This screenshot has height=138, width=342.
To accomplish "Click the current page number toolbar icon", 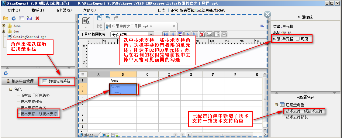I will pyautogui.click(x=180, y=34).
